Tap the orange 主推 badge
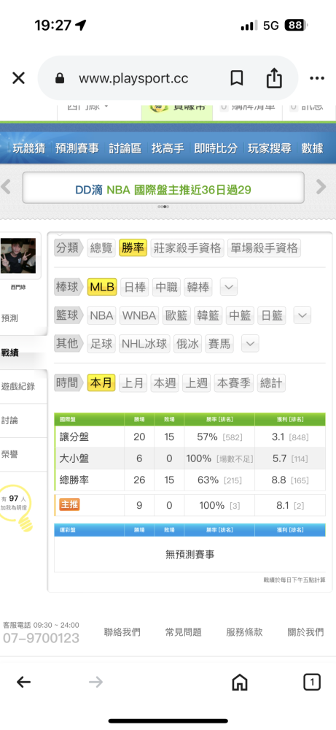336x730 pixels. [x=69, y=505]
